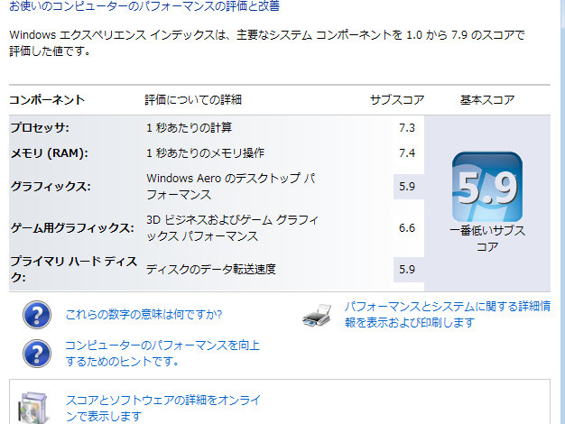The image size is (565, 424).
Task: Click the memory subscore 7.4
Action: 407,153
